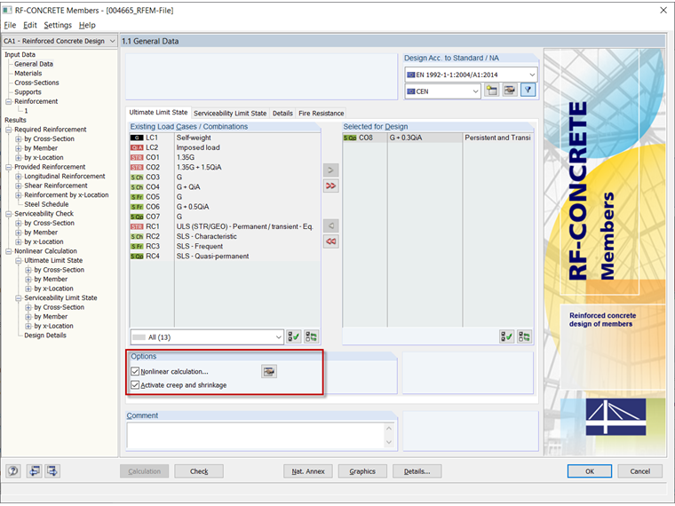Select Cross-Sections in the navigator
This screenshot has width=675, height=506.
[36, 83]
